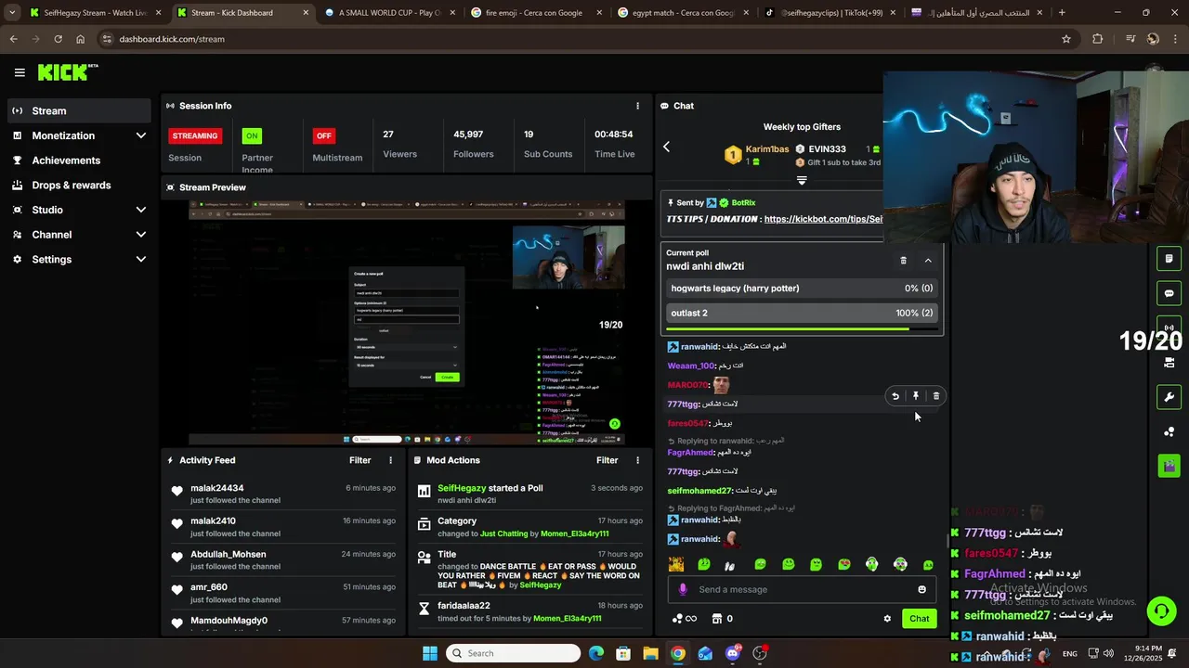The height and width of the screenshot is (668, 1189).
Task: Open the chat shop icon showing 0
Action: click(722, 619)
